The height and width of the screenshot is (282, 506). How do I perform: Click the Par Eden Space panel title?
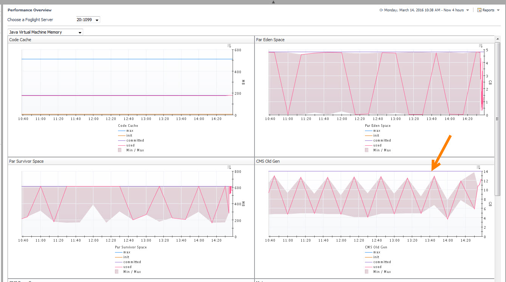click(270, 40)
